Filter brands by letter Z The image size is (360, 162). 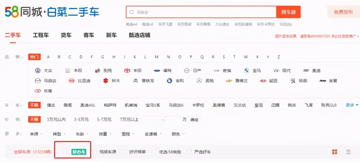[x=279, y=57]
